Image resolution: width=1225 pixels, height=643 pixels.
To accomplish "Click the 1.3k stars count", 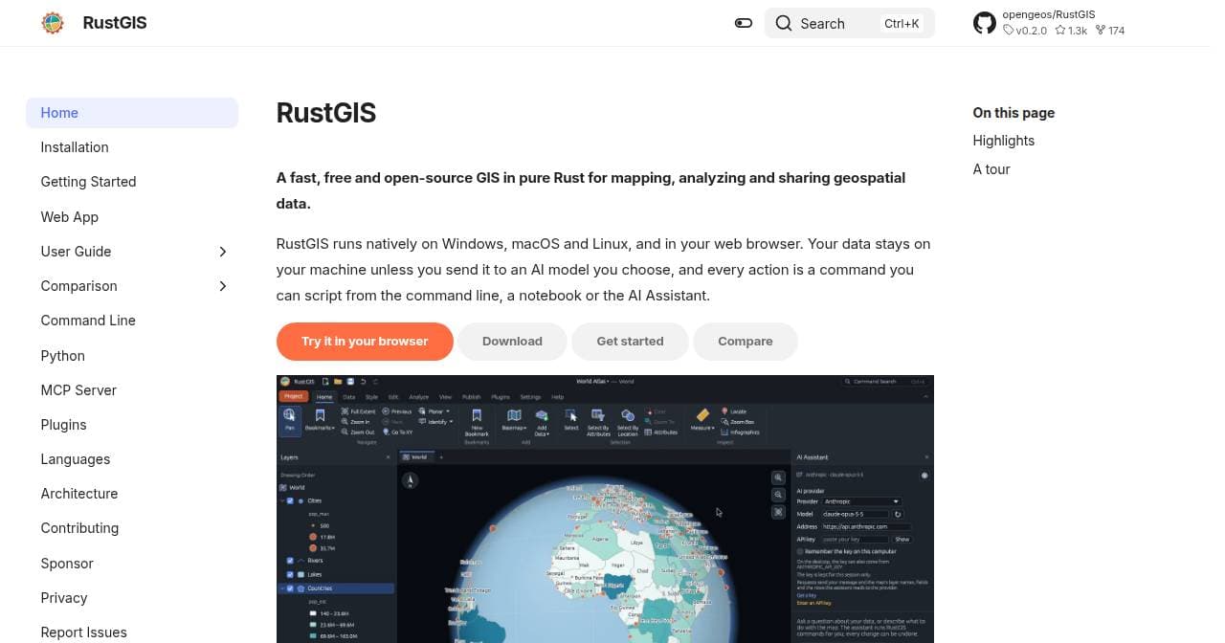I will [x=1071, y=31].
